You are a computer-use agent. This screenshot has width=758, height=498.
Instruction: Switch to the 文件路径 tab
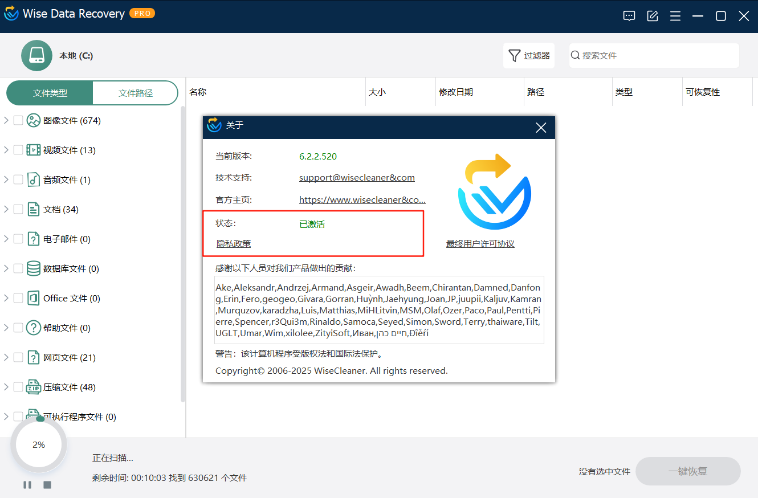[136, 93]
